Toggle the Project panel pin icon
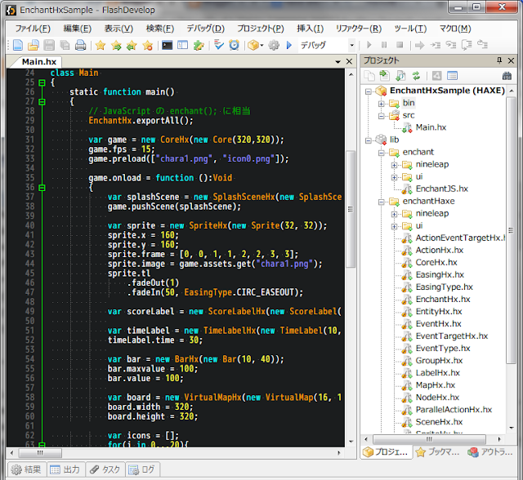The width and height of the screenshot is (523, 480). [x=499, y=60]
